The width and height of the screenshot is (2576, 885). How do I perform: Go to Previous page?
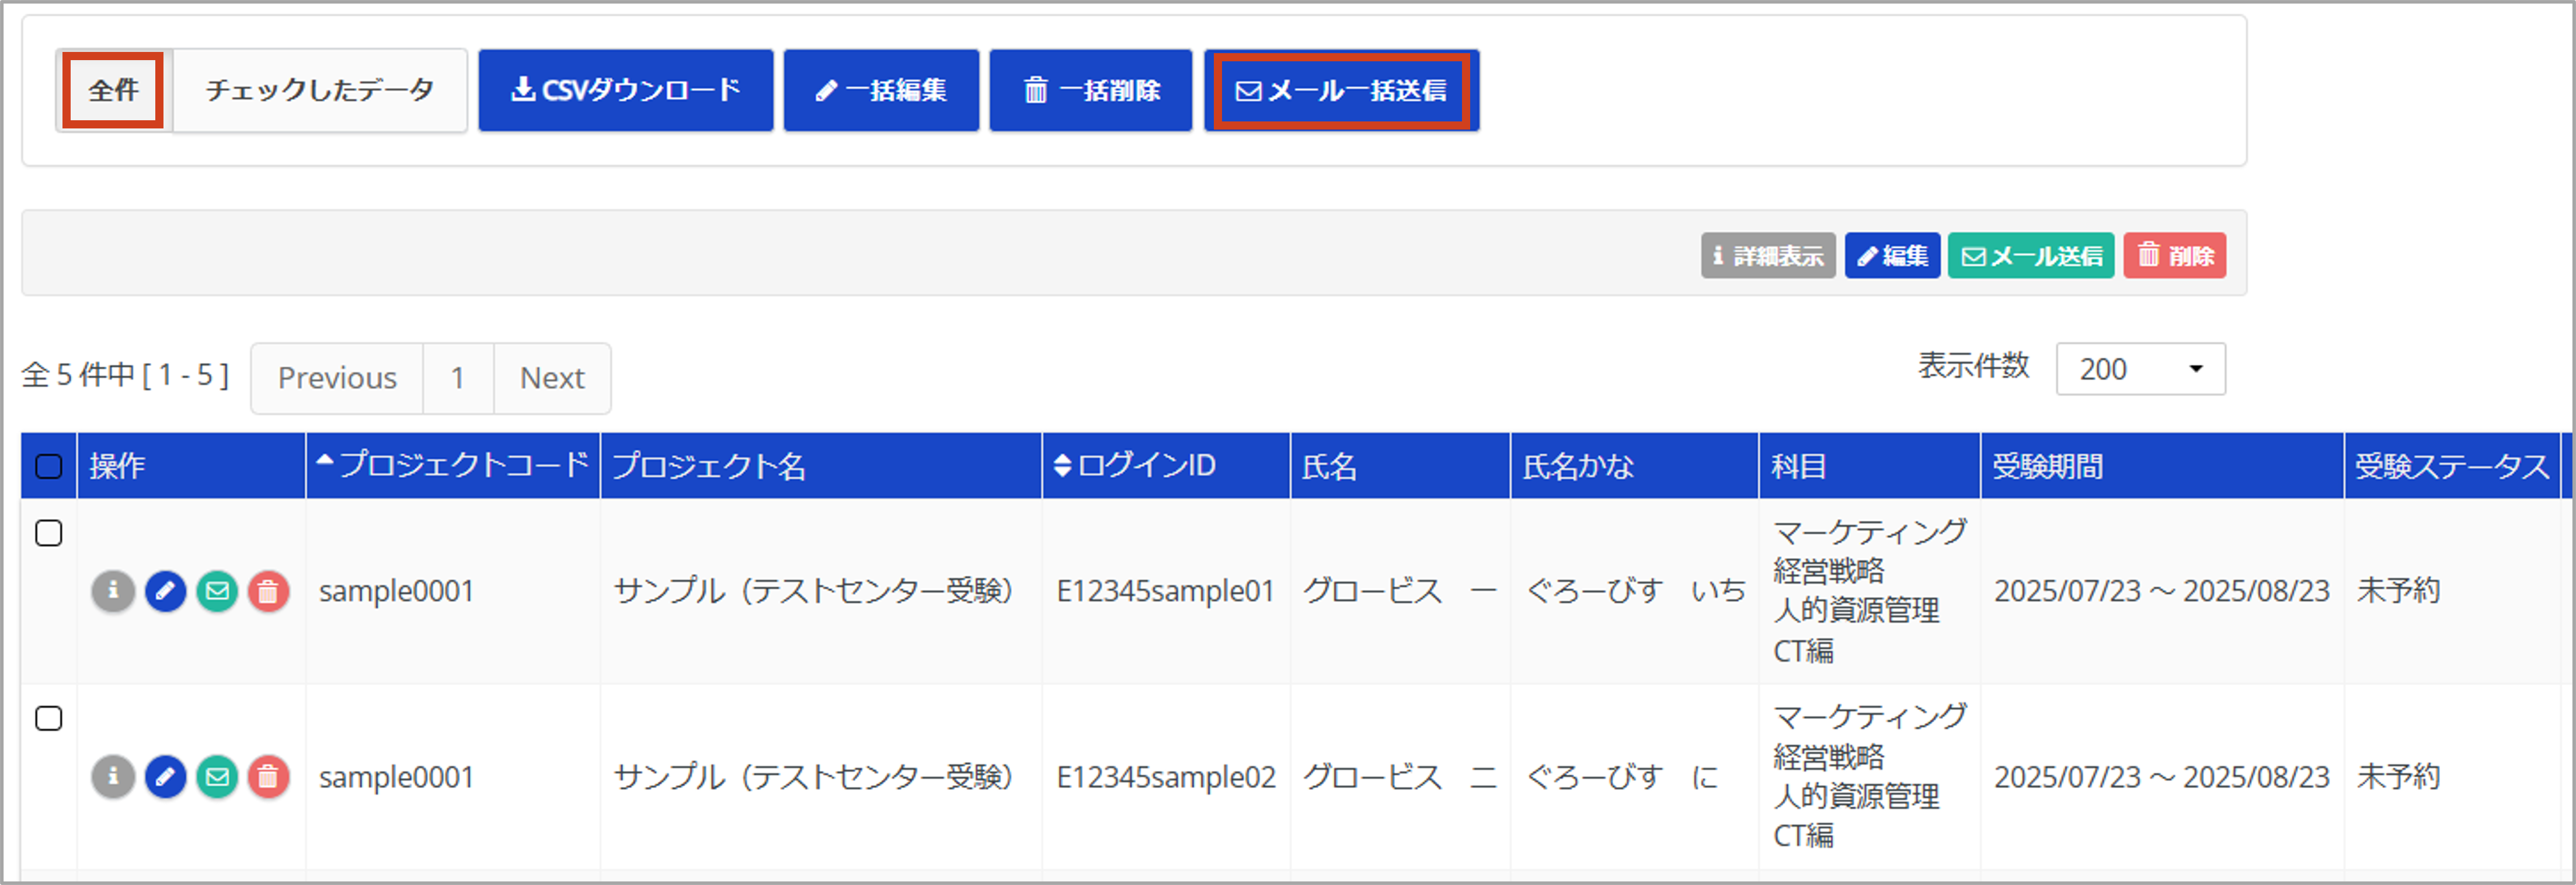click(337, 378)
